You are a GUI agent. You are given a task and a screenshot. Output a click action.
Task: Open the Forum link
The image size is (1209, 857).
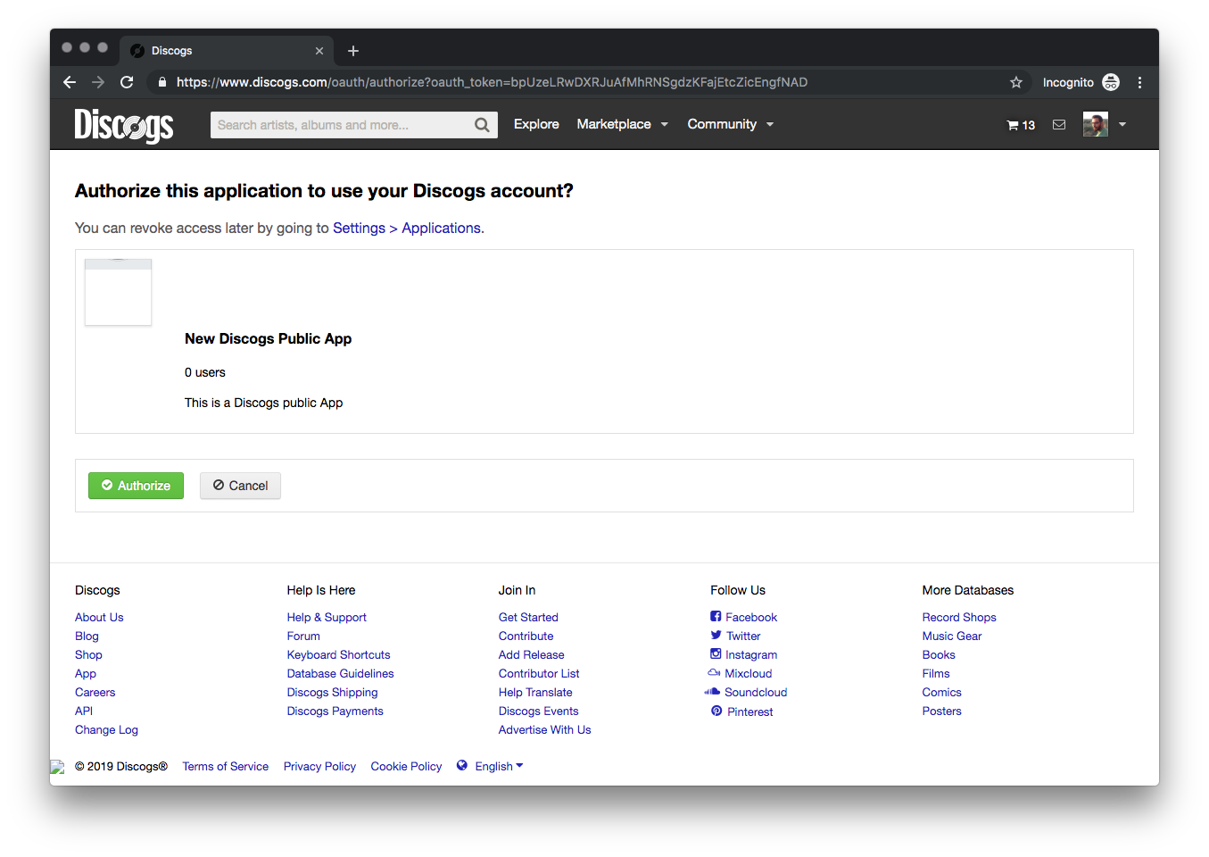coord(303,636)
